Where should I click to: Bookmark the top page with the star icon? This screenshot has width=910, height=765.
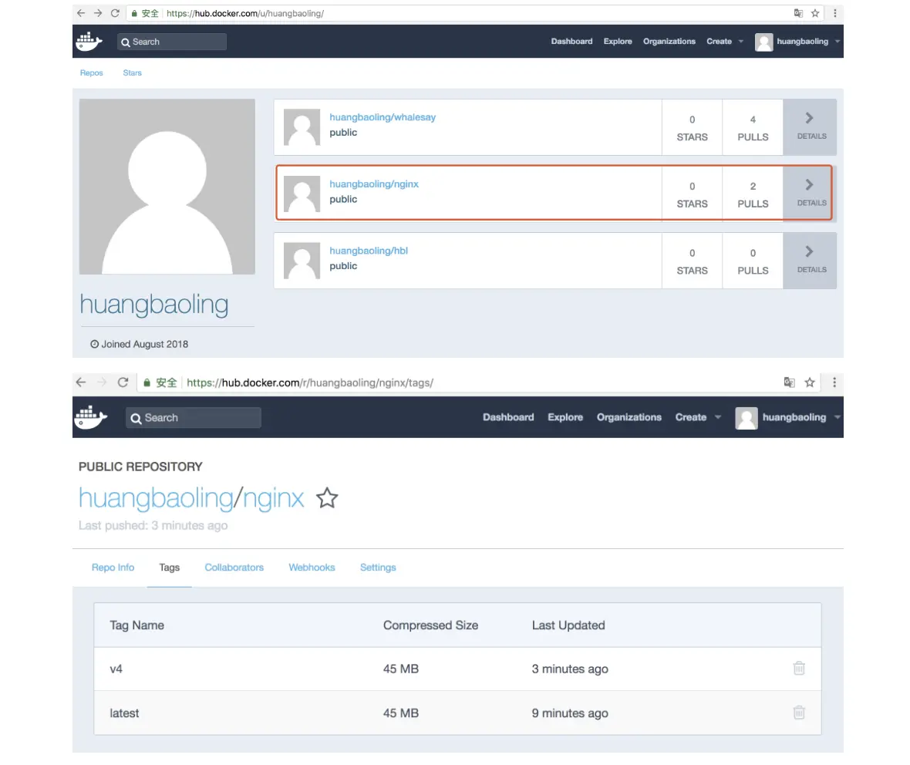point(815,13)
